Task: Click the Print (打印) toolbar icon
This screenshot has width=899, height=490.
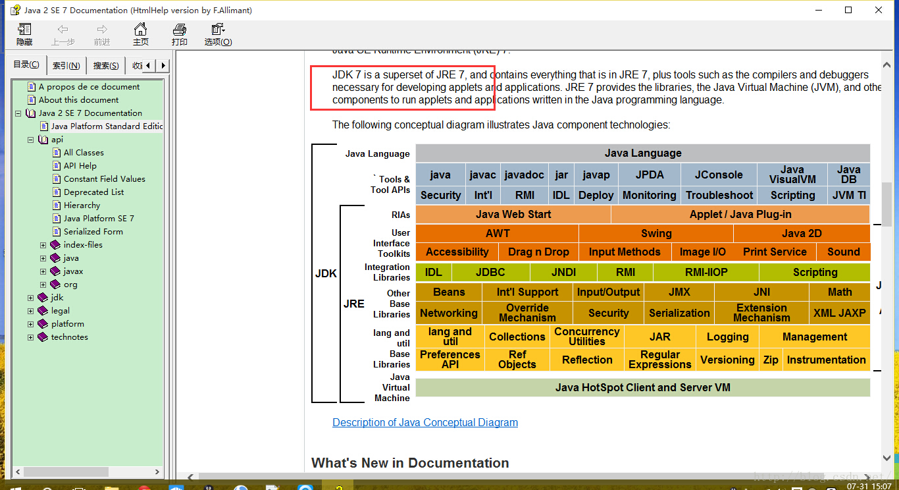Action: tap(179, 30)
